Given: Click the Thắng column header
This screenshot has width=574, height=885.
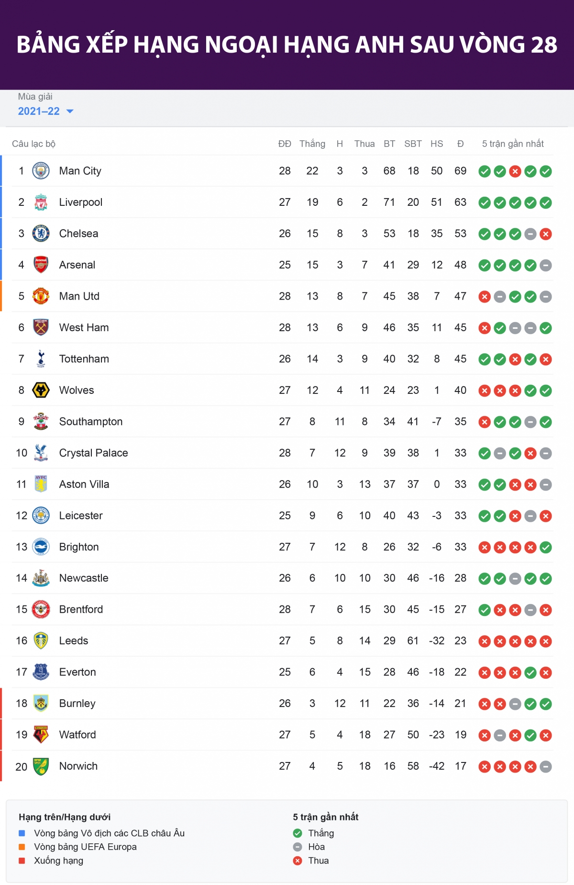Looking at the screenshot, I should tap(312, 144).
